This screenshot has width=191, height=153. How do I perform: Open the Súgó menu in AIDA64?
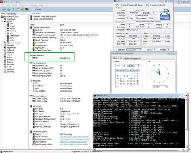(41, 5)
